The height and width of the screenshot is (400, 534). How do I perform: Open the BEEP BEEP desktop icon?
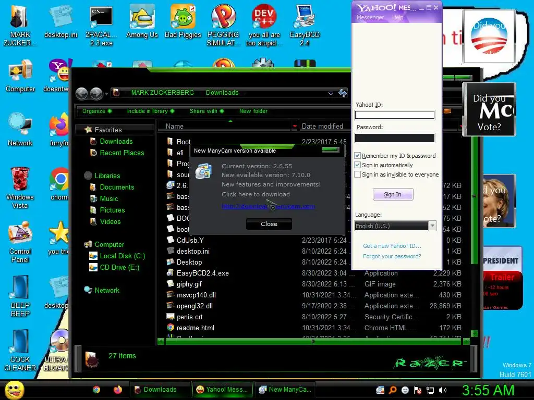point(20,296)
